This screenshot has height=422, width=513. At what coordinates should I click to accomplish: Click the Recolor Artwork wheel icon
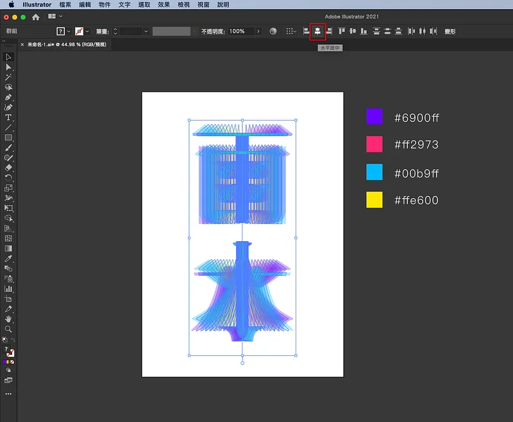click(x=273, y=31)
